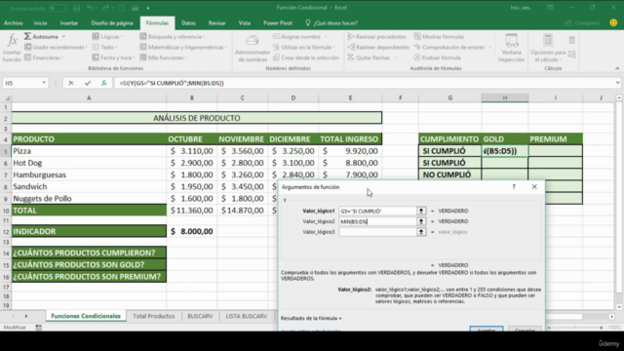This screenshot has width=624, height=351.
Task: Open Administrador de nombres
Action: (252, 49)
